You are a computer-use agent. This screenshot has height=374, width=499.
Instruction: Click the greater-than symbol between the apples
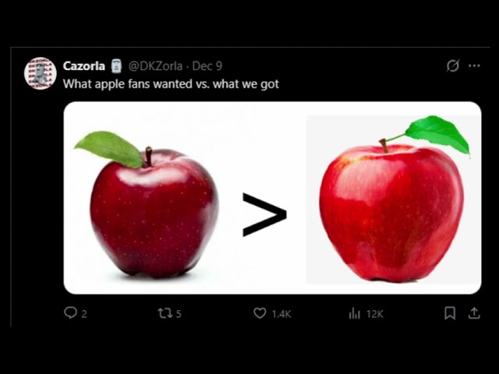coord(265,215)
